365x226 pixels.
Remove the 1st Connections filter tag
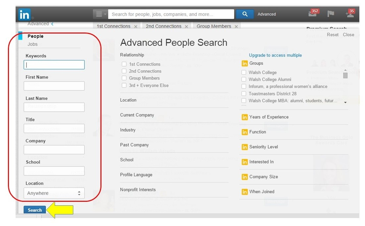coord(136,27)
